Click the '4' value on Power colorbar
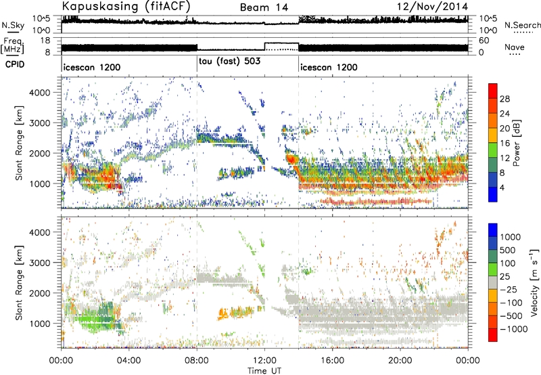 pos(502,187)
